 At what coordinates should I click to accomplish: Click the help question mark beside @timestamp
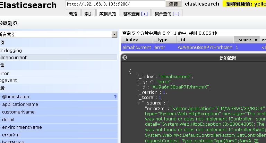click(x=115, y=96)
